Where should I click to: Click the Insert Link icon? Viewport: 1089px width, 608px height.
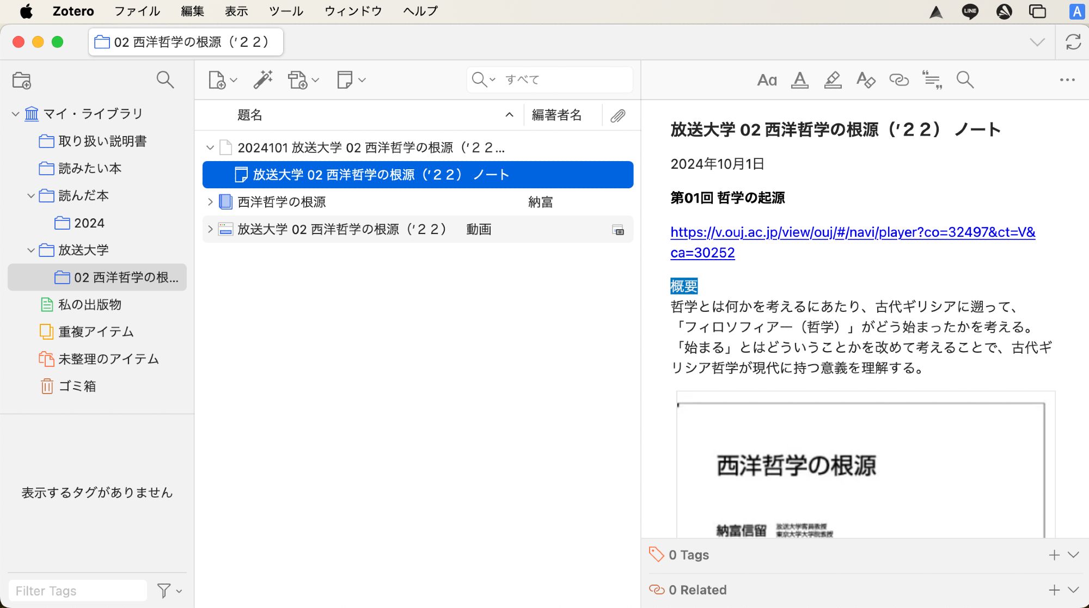coord(899,80)
